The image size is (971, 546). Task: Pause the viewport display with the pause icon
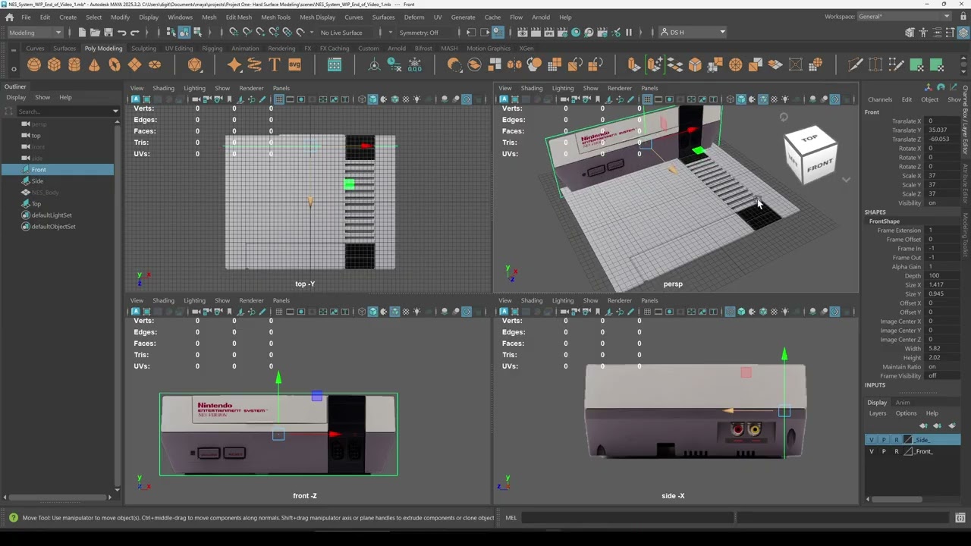tap(628, 33)
